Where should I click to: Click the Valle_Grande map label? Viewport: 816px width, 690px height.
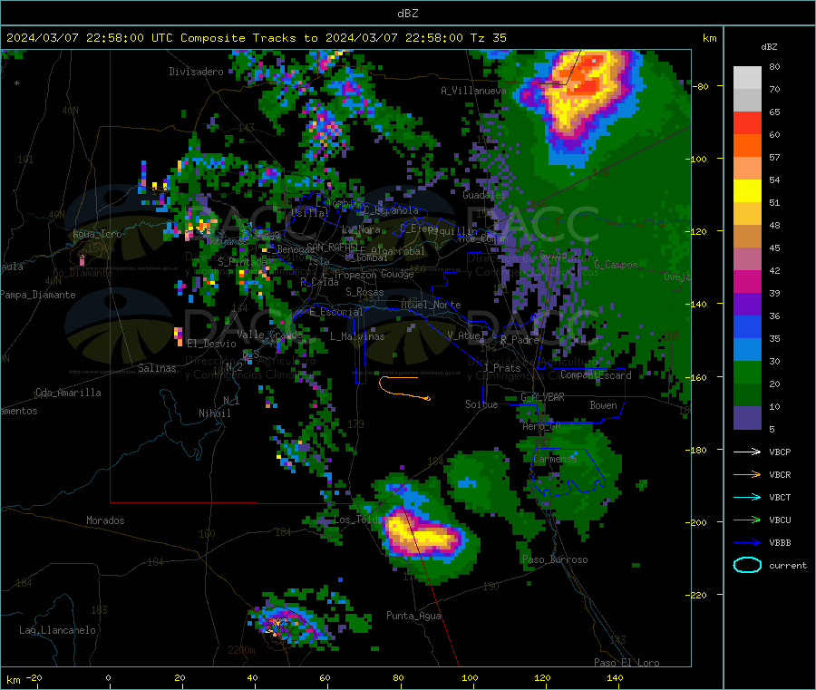pyautogui.click(x=269, y=335)
